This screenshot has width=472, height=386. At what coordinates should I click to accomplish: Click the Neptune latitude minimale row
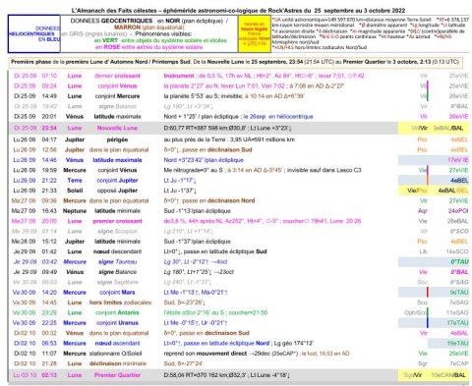pos(239,211)
